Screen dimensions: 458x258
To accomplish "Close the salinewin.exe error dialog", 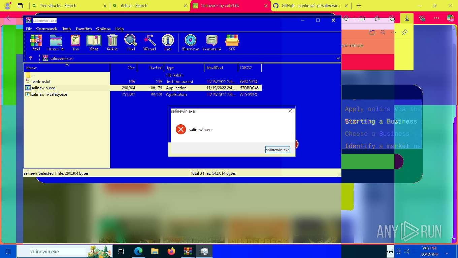I will click(290, 111).
